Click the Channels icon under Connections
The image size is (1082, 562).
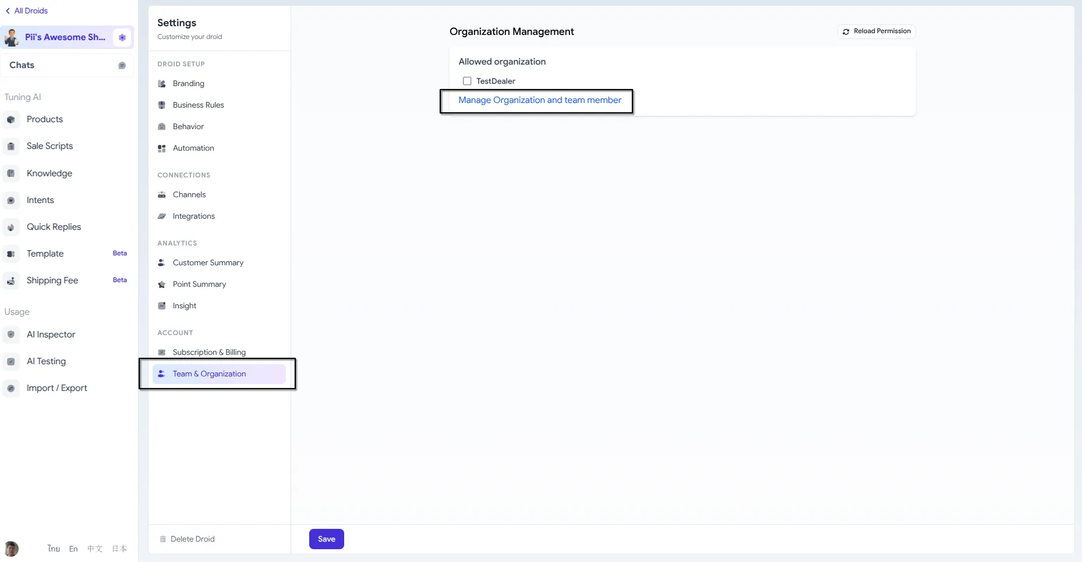[161, 194]
